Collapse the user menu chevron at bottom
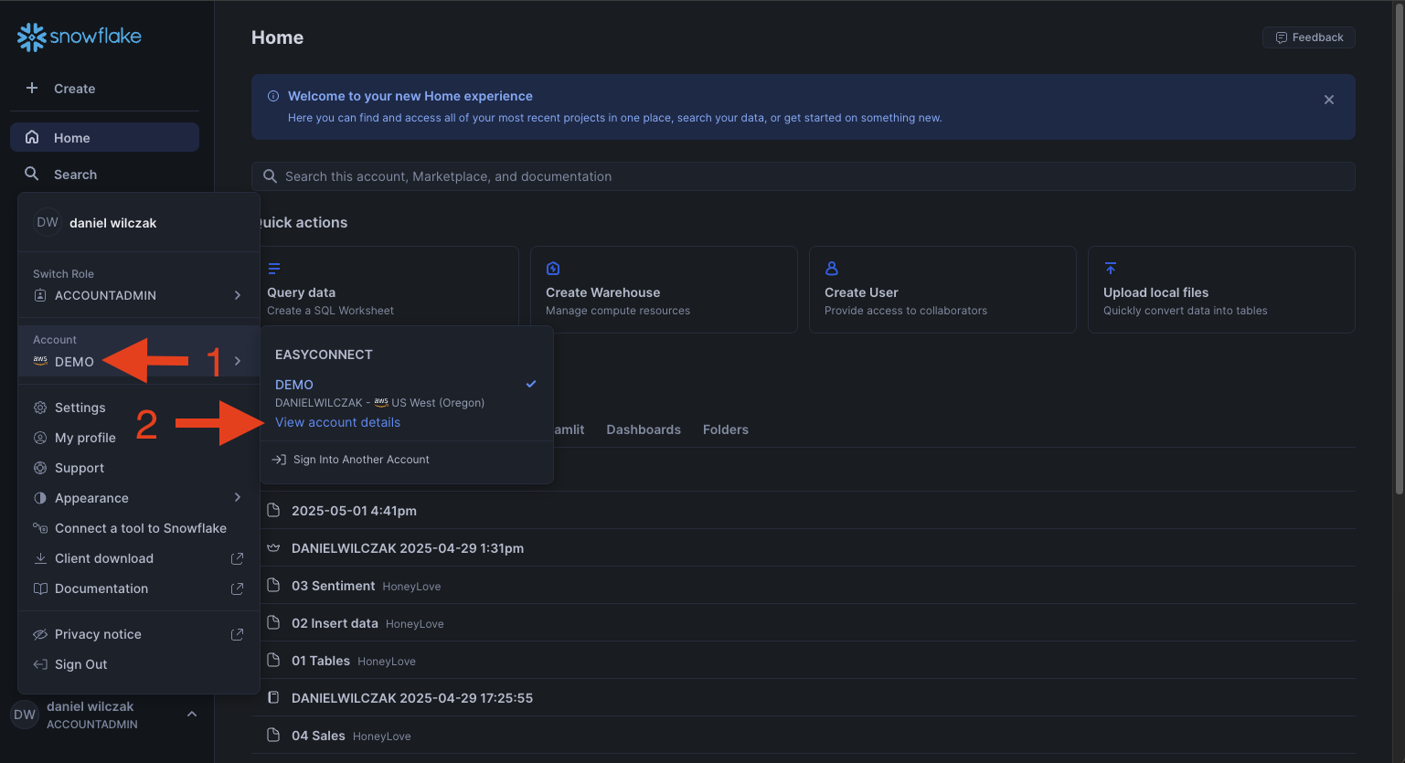 coord(192,714)
